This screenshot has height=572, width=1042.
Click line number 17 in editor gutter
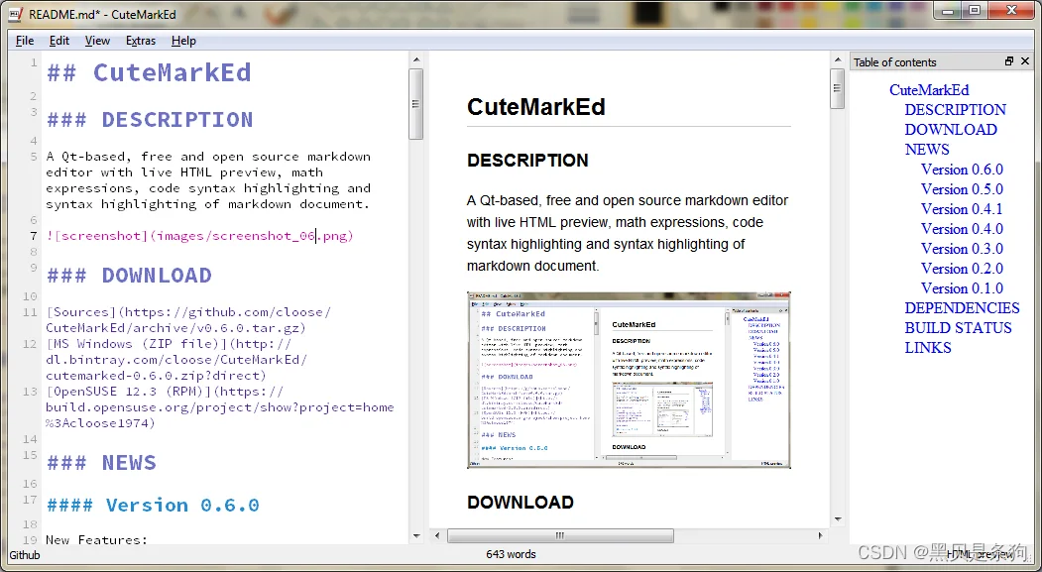(30, 500)
